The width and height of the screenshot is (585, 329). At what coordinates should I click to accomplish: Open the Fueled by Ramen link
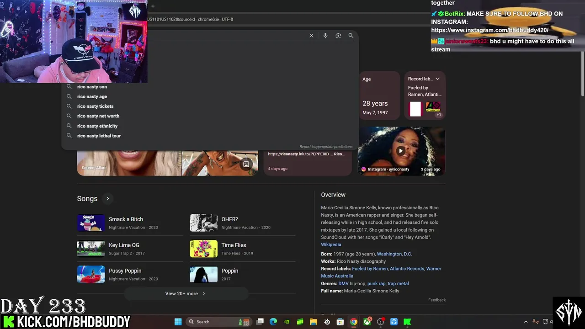click(x=370, y=269)
